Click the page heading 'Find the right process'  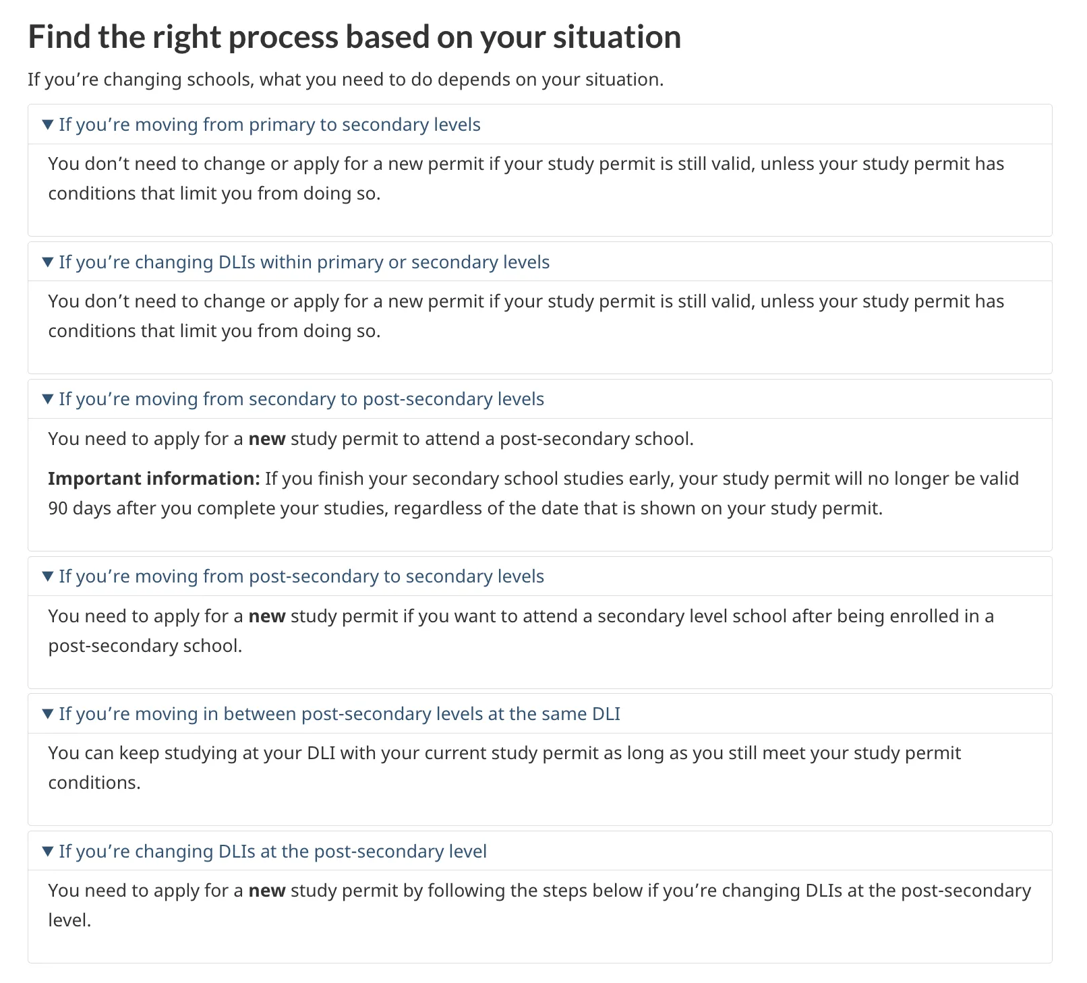coord(354,36)
